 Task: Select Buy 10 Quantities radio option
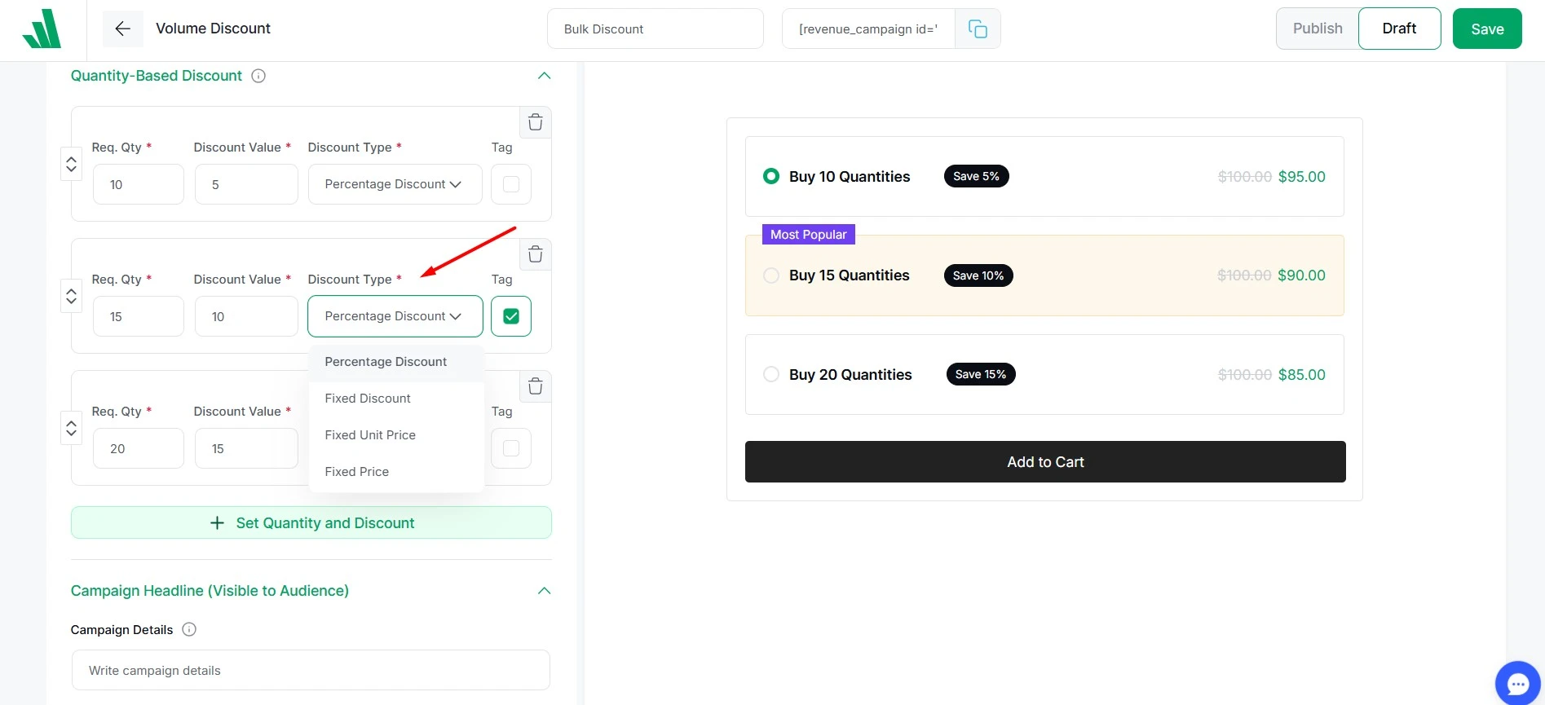coord(771,176)
